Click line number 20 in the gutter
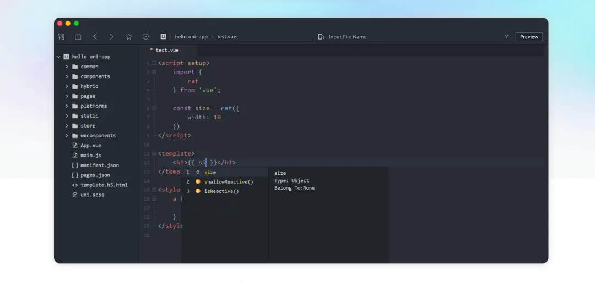This screenshot has width=595, height=282. point(147,235)
